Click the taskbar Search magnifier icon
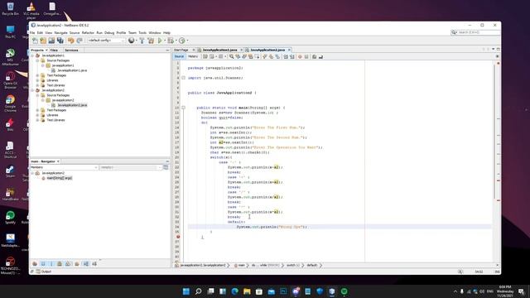This screenshot has width=530, height=298. 199,291
